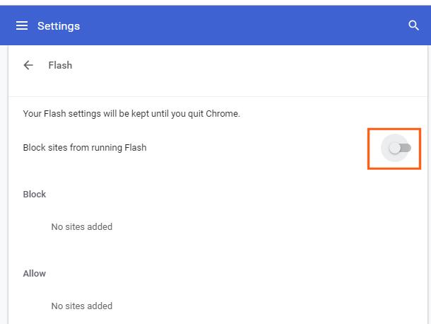The height and width of the screenshot is (324, 431).
Task: Click the gray knob of Flash toggle
Action: coord(394,149)
